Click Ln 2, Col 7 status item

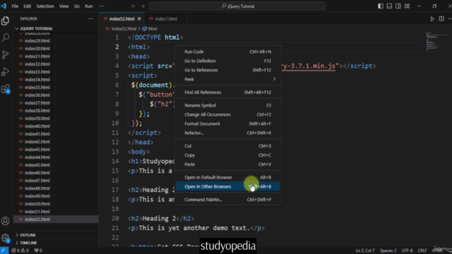tap(365, 250)
